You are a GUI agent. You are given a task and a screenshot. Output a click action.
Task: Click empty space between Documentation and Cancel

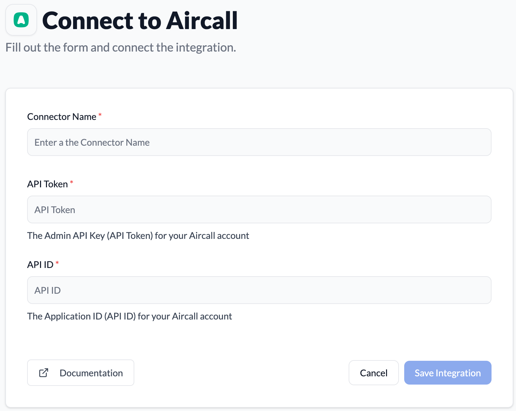(241, 373)
